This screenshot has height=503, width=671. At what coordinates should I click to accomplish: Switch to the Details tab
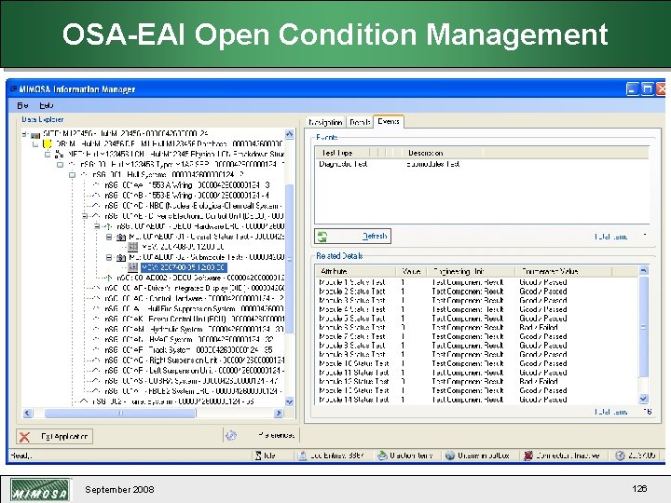(360, 122)
